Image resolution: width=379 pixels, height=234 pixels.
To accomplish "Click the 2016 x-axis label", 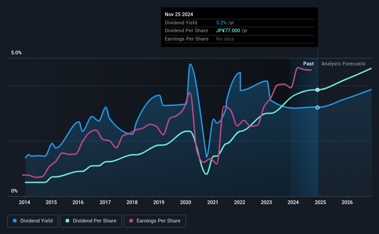I will [x=78, y=202].
